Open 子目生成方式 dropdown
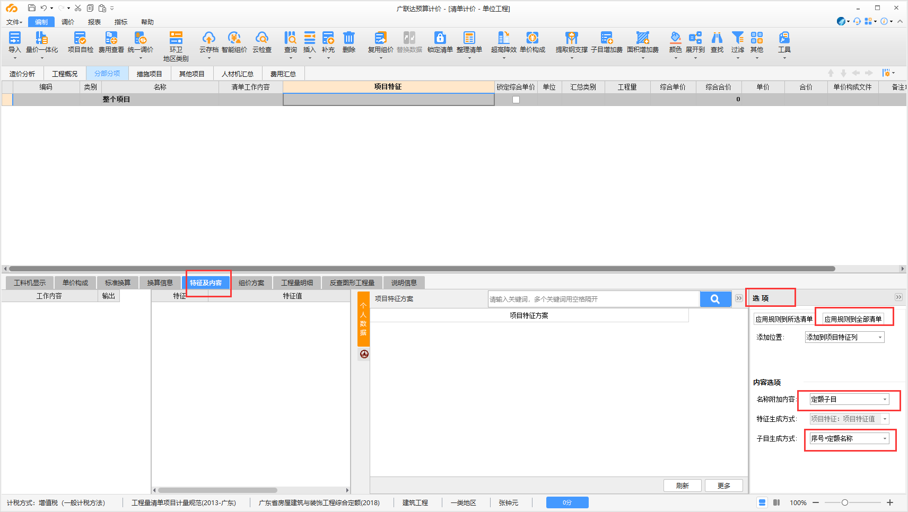Screen dimensions: 908x512 849,438
